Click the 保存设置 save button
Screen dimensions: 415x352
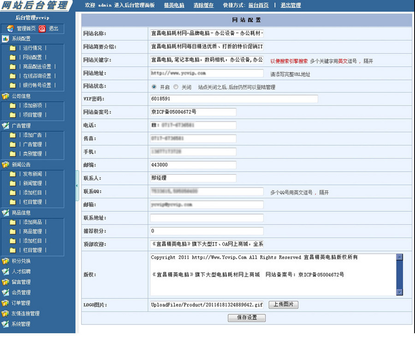point(246,318)
